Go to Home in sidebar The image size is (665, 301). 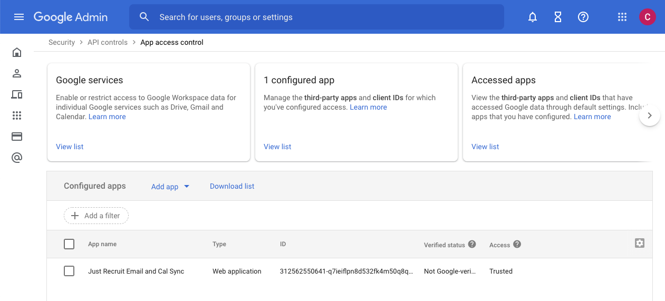[17, 52]
